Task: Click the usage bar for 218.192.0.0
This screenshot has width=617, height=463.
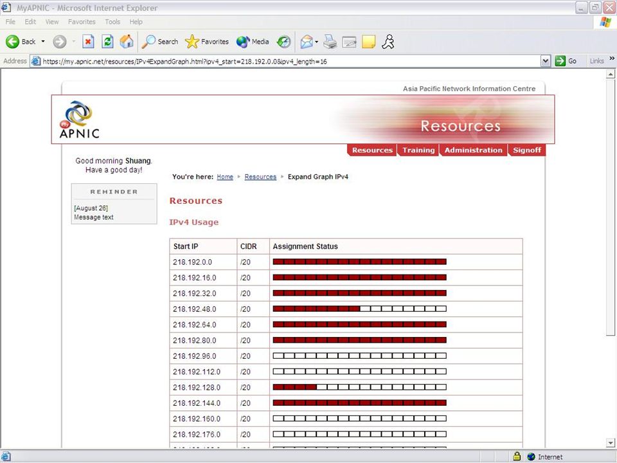Action: [360, 262]
